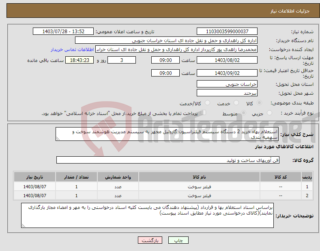Viewport: 320px width, 251px height.
Task: Click the buyer organization name field
Action: pyautogui.click(x=166, y=40)
